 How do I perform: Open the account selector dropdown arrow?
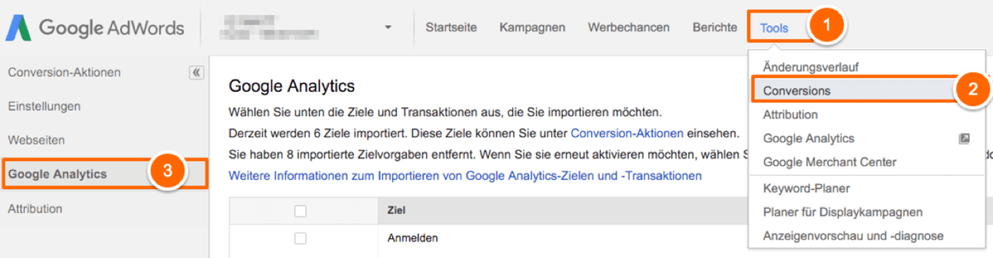click(x=388, y=28)
